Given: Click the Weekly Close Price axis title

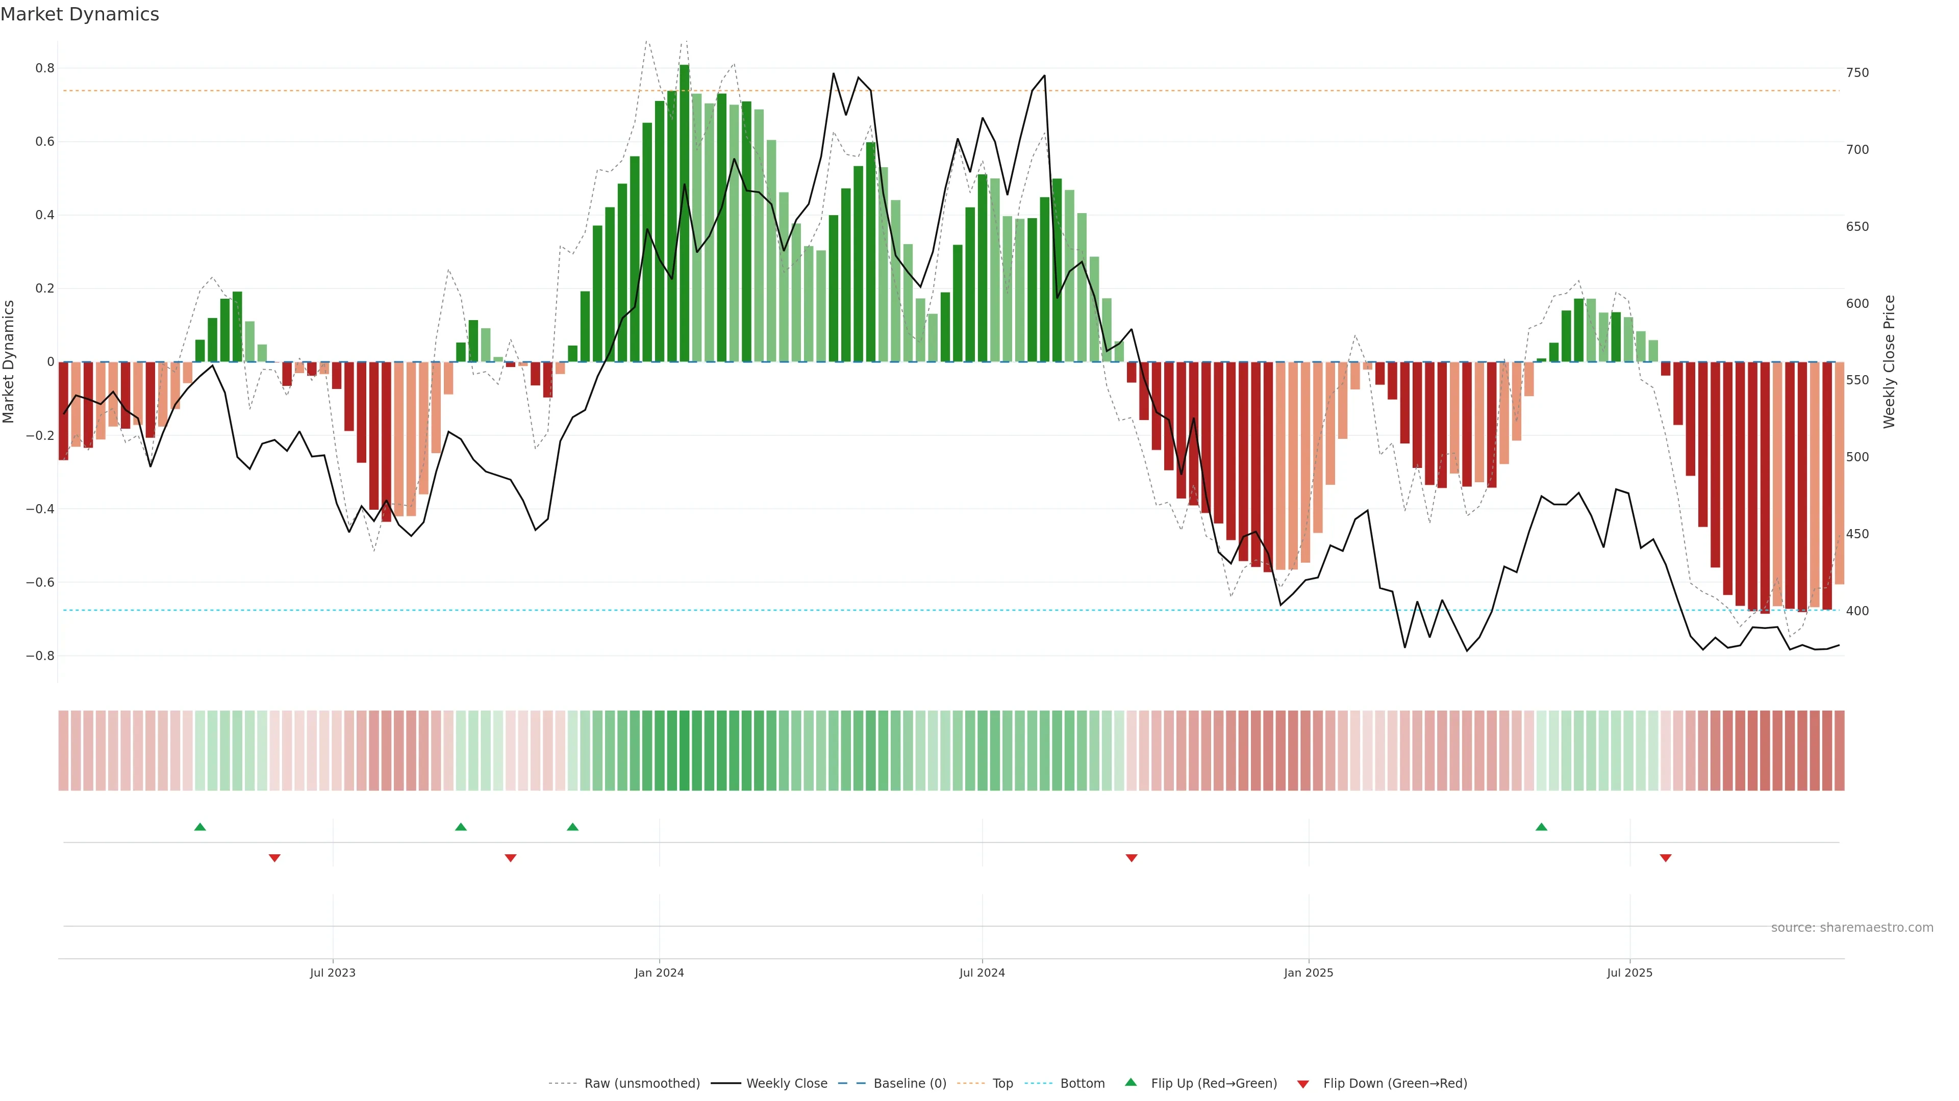Looking at the screenshot, I should point(1889,362).
